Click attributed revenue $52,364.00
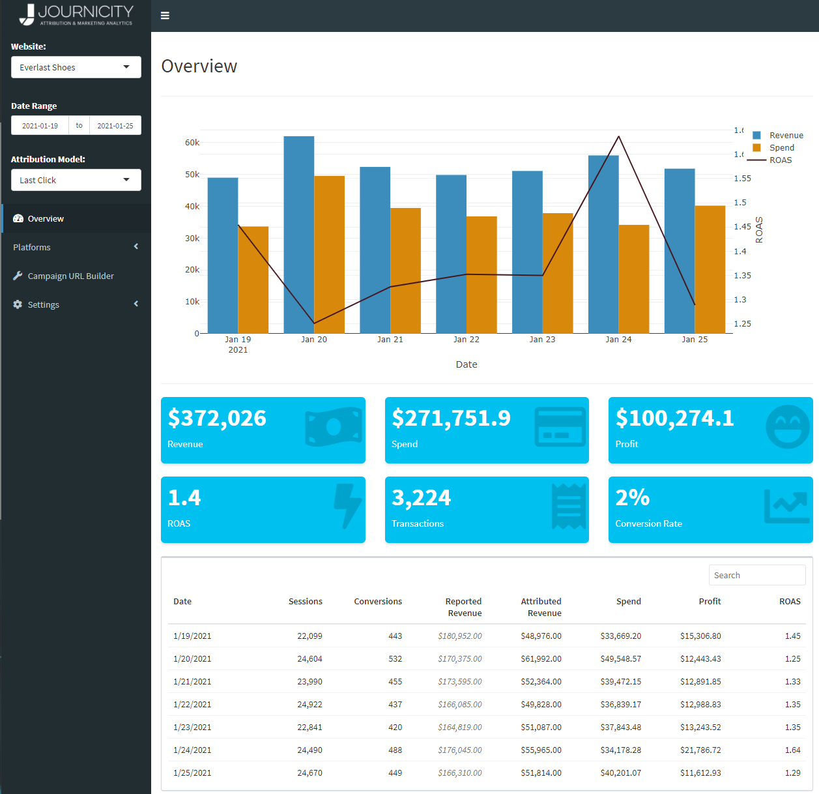819x794 pixels. pos(541,682)
